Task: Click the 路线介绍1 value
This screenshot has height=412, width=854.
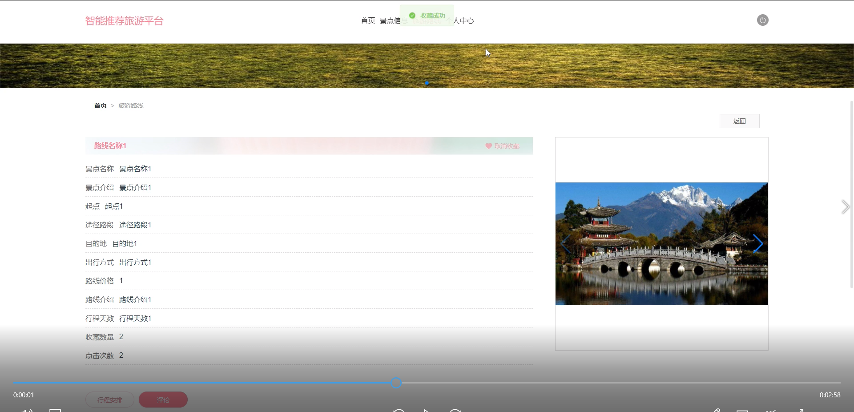Action: (x=135, y=299)
